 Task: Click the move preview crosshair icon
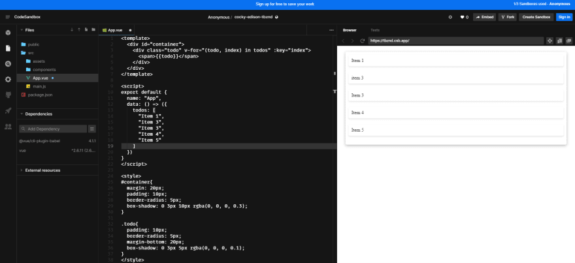click(x=550, y=40)
